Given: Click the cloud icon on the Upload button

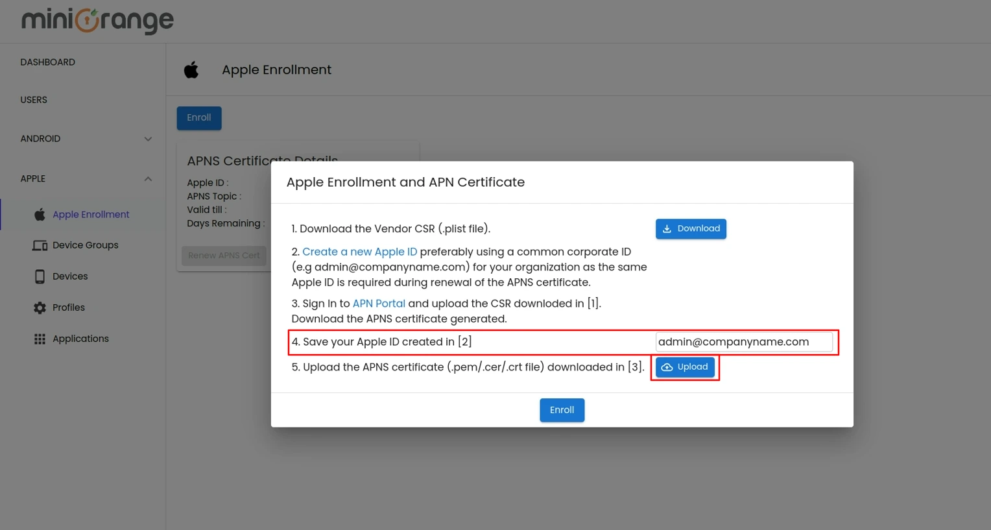Looking at the screenshot, I should point(667,367).
